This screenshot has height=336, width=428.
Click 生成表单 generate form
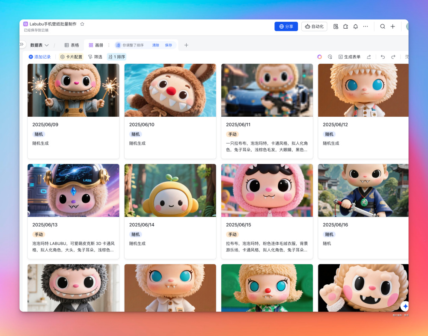click(349, 57)
